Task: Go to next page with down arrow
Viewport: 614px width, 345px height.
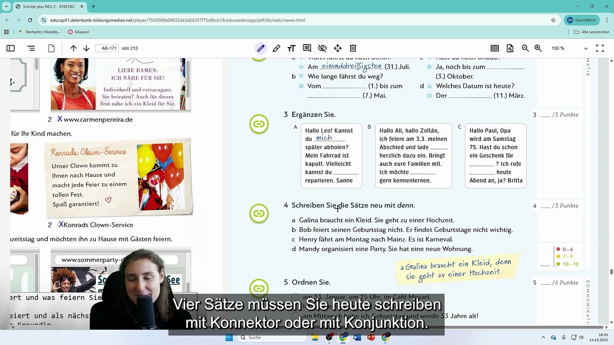Action: tap(86, 48)
